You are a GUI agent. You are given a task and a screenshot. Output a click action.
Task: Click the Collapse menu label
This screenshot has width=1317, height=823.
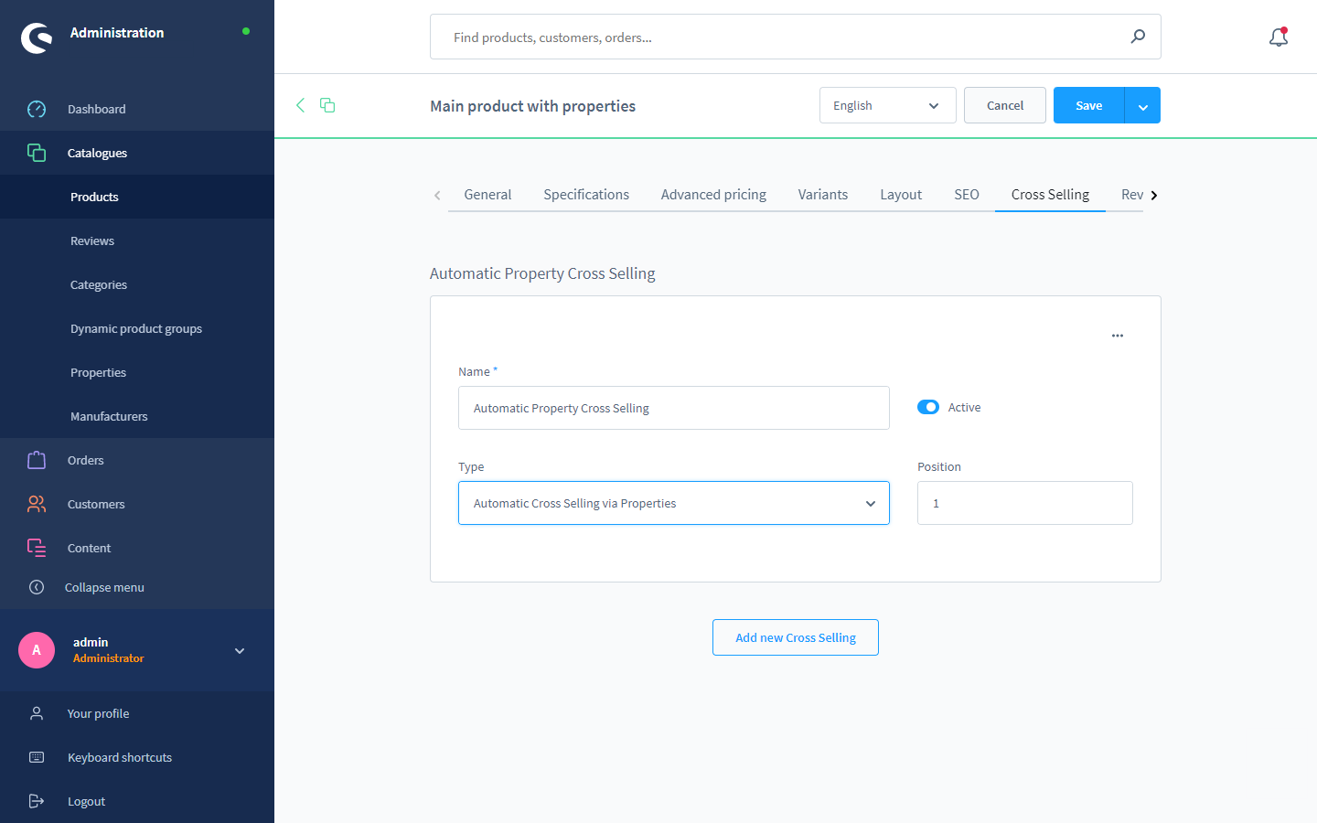coord(104,587)
